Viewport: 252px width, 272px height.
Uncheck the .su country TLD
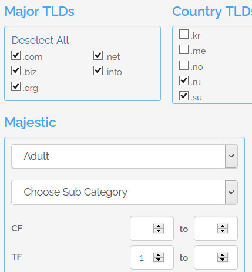coord(184,96)
